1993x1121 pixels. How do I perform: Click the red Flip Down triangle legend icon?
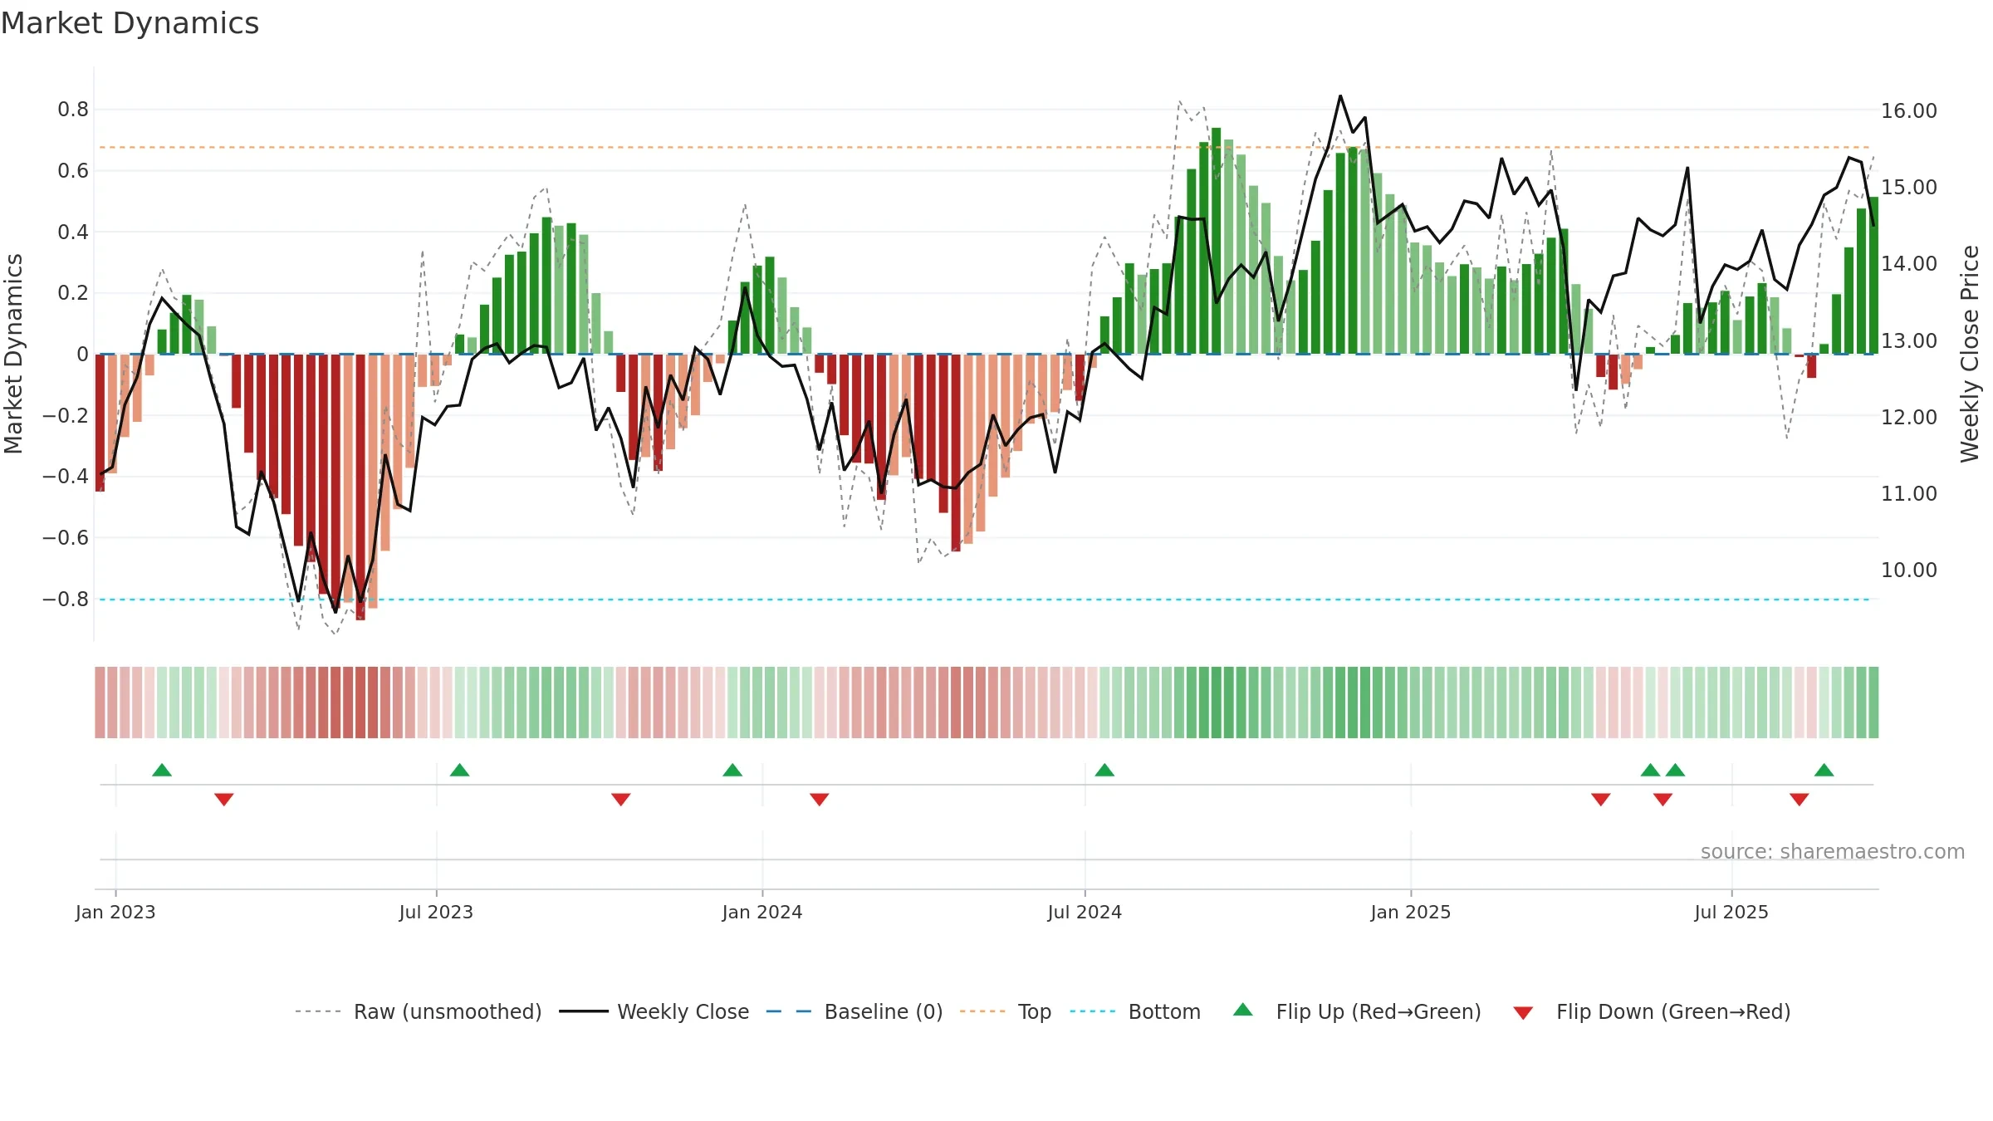point(1523,1013)
